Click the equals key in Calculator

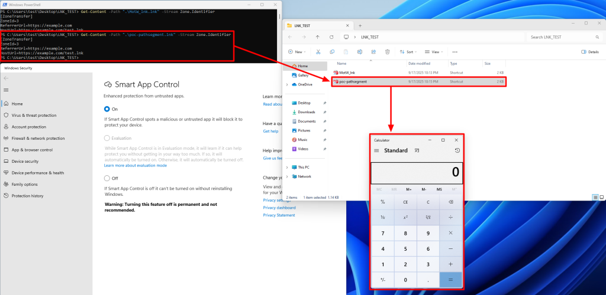[x=450, y=280]
